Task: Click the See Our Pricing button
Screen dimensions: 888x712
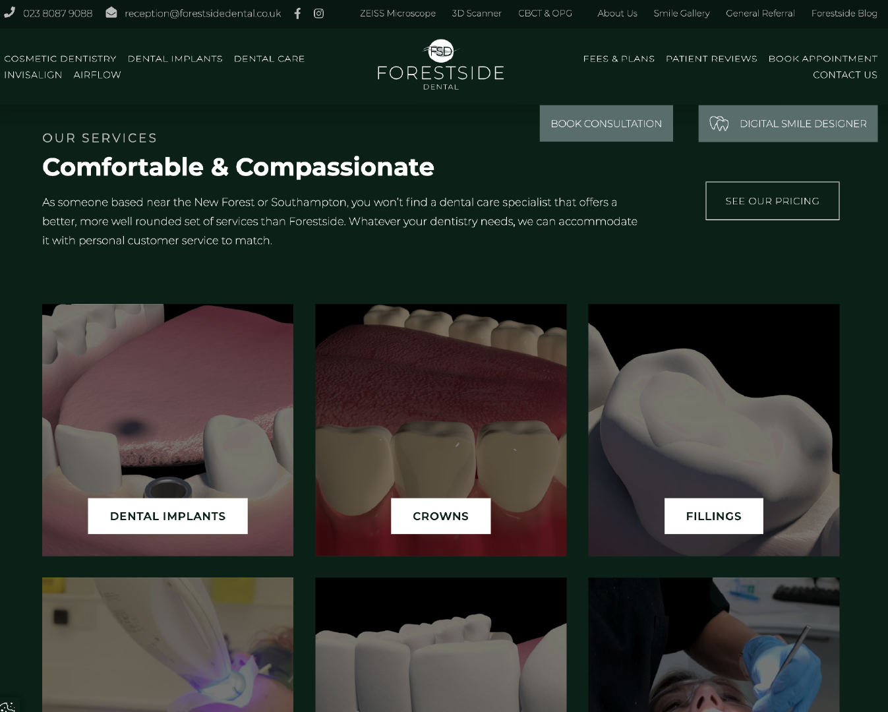Action: (x=773, y=201)
